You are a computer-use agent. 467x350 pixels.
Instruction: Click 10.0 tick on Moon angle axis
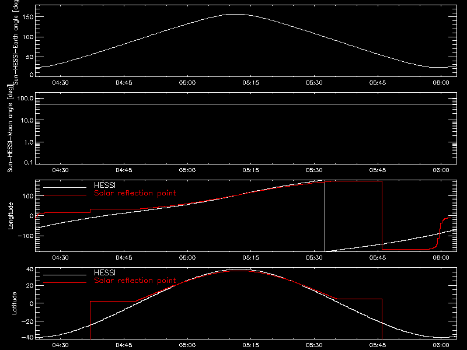pos(27,120)
